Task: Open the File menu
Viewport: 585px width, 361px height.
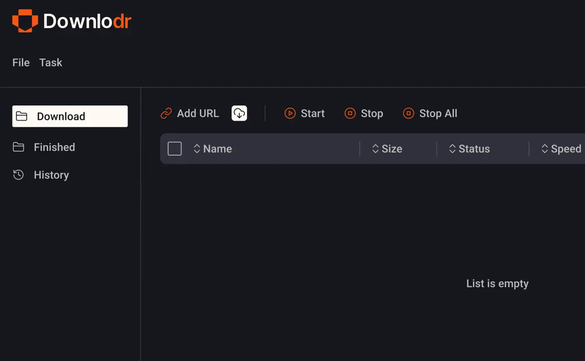Action: tap(20, 62)
